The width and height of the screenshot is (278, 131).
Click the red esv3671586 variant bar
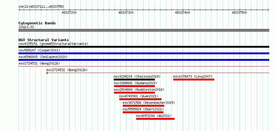(x=143, y=106)
